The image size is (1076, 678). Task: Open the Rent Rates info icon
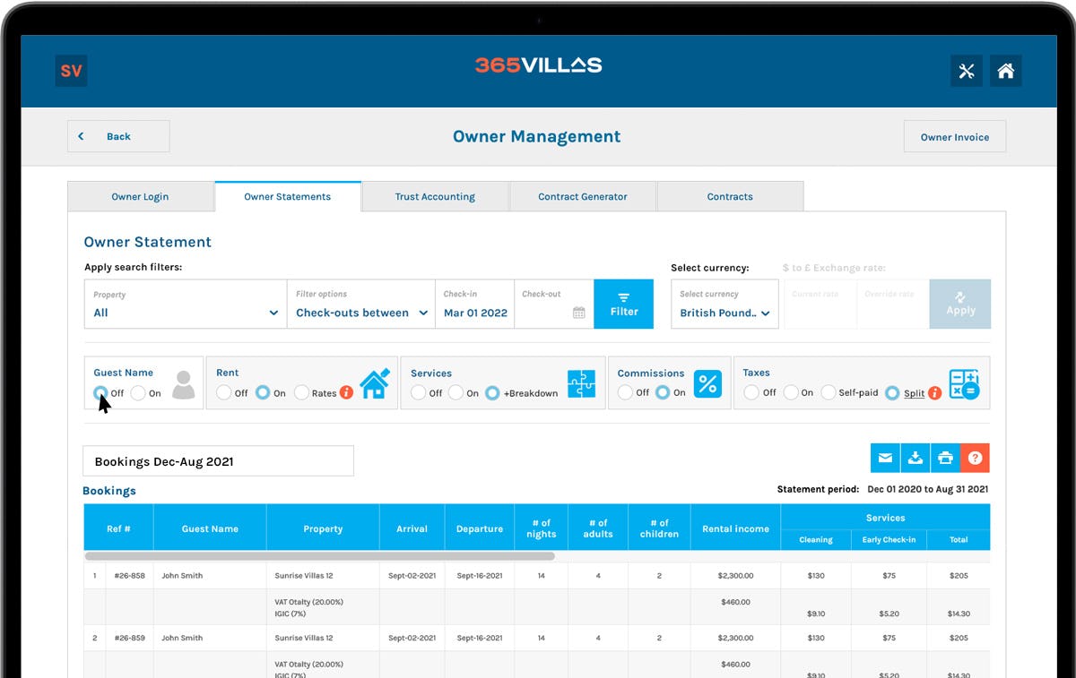click(x=346, y=392)
